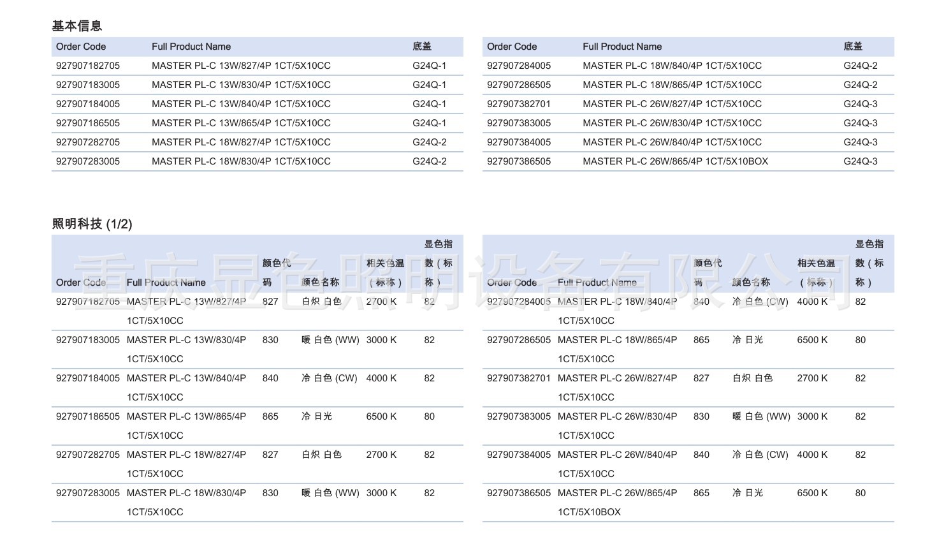Click color code 830 for 13W/830 lighting row

pyautogui.click(x=270, y=340)
